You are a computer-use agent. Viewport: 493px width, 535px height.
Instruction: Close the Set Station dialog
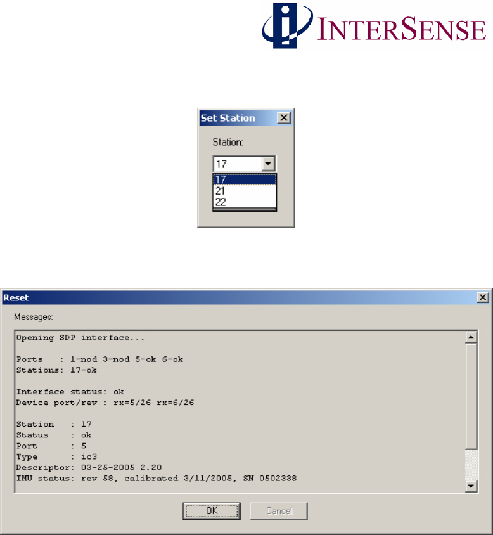coord(284,118)
